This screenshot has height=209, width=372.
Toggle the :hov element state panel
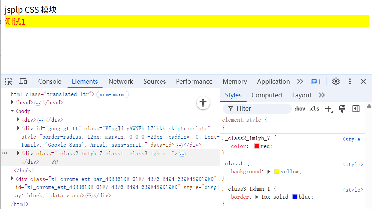pyautogui.click(x=300, y=109)
